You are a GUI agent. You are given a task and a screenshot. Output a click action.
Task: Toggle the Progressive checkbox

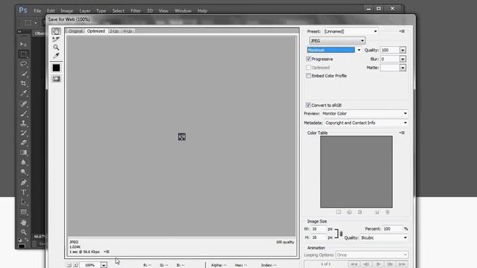click(309, 59)
